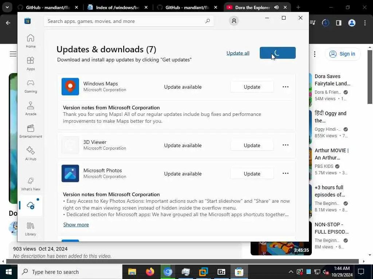The height and width of the screenshot is (279, 373).
Task: Open 7-Zip from taskbar
Action: (x=221, y=272)
